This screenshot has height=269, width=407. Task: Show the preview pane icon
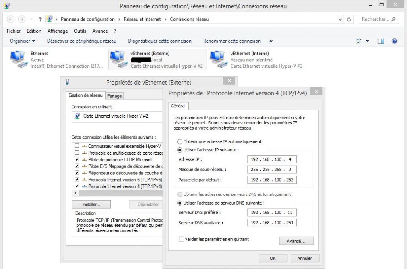click(381, 41)
